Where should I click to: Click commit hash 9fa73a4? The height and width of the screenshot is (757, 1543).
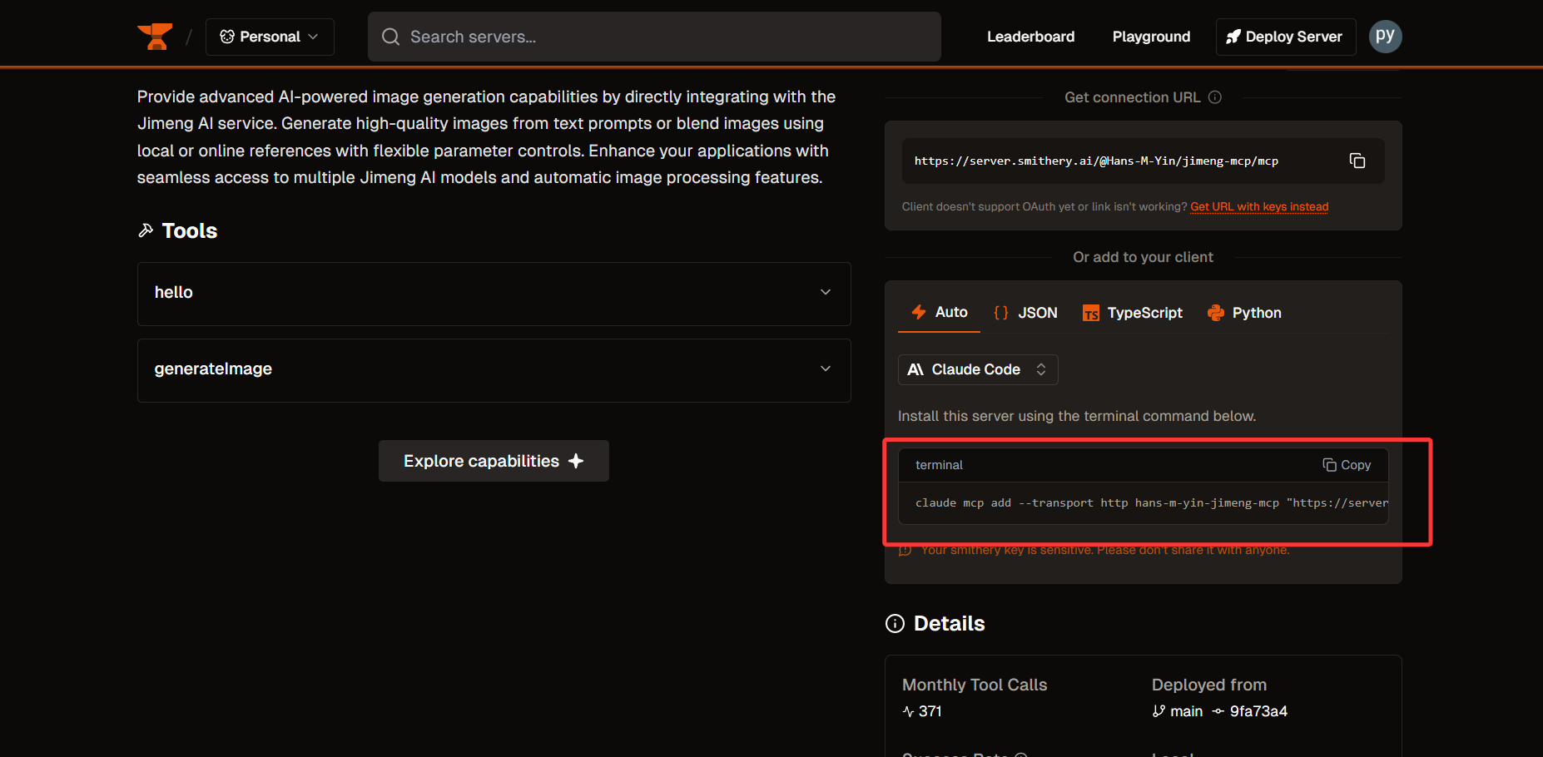pyautogui.click(x=1258, y=711)
